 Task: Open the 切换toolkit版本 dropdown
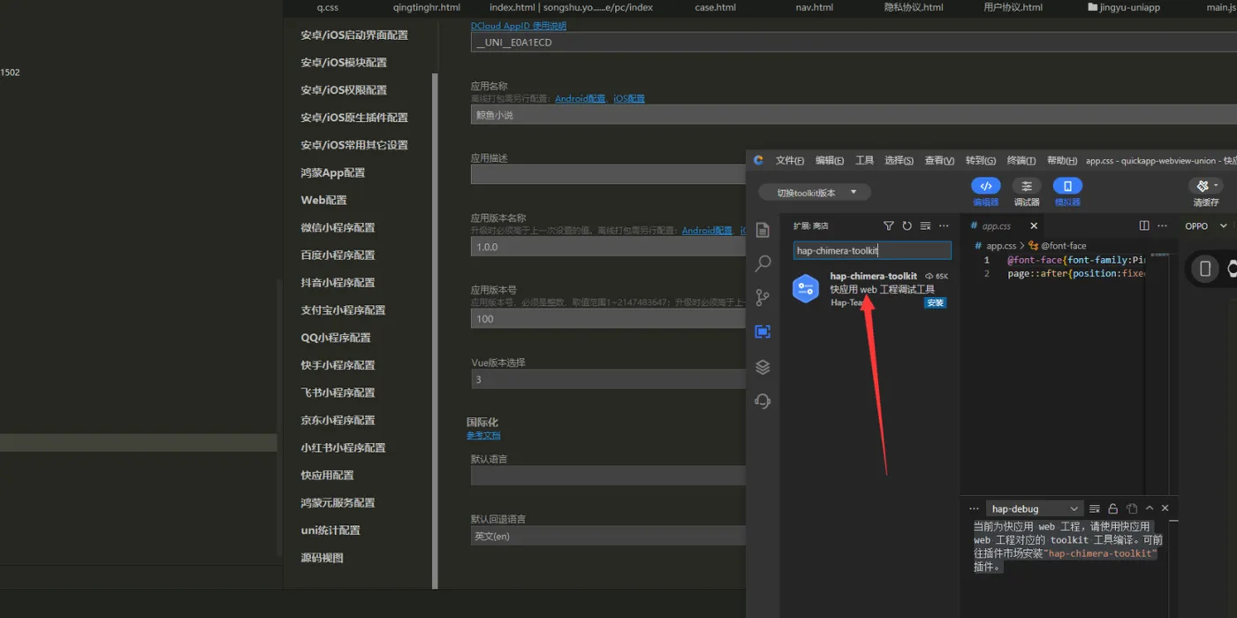(815, 193)
